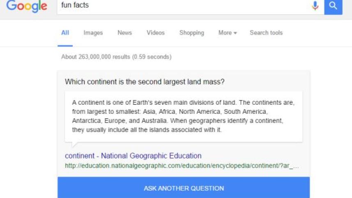The image size is (352, 198).
Task: Switch to the Images tab
Action: point(93,33)
